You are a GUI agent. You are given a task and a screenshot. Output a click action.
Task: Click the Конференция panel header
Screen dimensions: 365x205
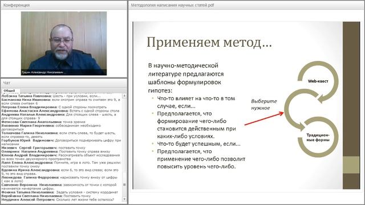pyautogui.click(x=64, y=5)
